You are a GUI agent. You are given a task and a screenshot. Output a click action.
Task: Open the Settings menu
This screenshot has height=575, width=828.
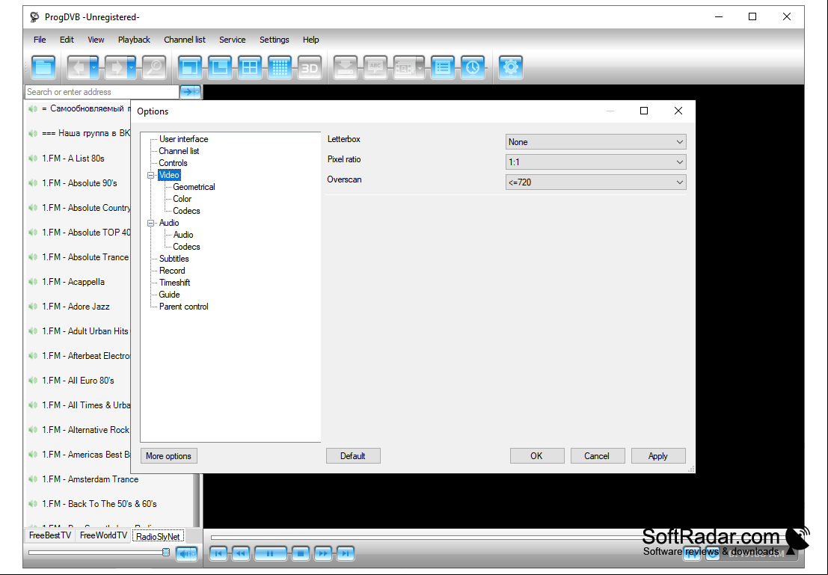pyautogui.click(x=274, y=40)
